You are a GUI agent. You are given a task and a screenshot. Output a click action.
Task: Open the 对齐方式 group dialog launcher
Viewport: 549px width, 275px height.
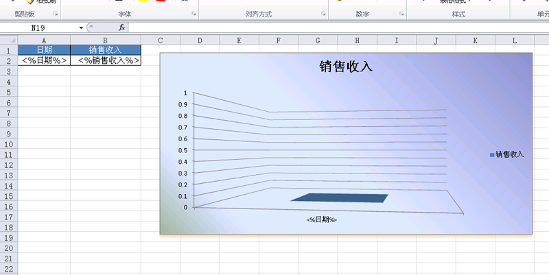323,14
